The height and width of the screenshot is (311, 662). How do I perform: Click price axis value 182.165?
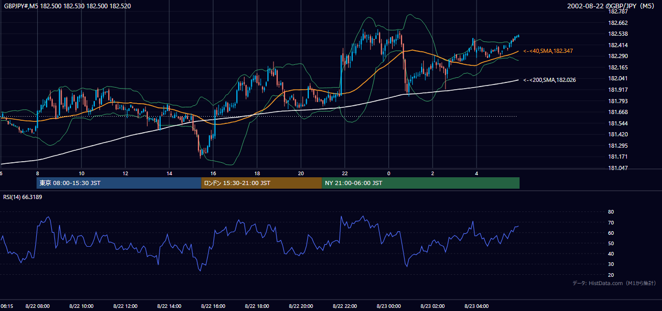(x=617, y=67)
